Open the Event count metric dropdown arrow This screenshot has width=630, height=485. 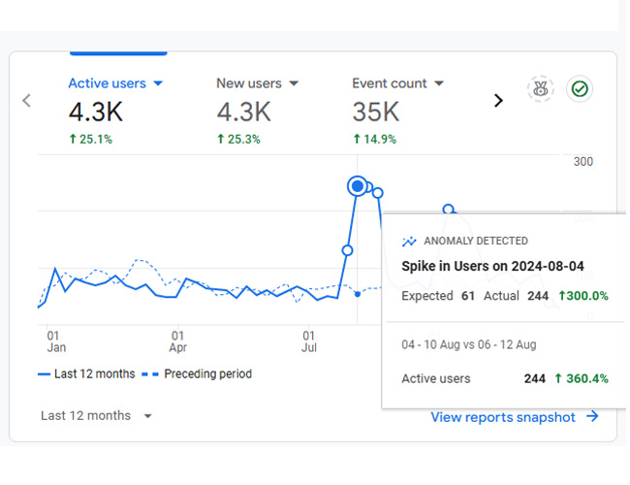439,83
